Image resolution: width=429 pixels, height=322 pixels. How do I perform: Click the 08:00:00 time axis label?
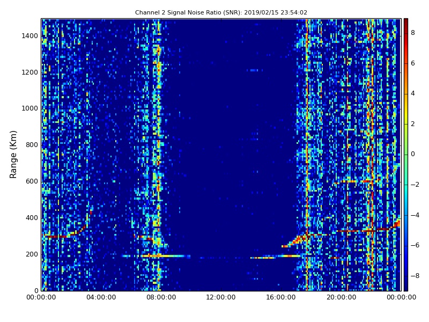point(161,297)
